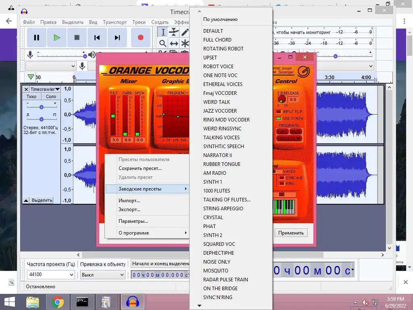This screenshot has width=413, height=310.
Task: Open command prompt from taskbar
Action: (82, 302)
